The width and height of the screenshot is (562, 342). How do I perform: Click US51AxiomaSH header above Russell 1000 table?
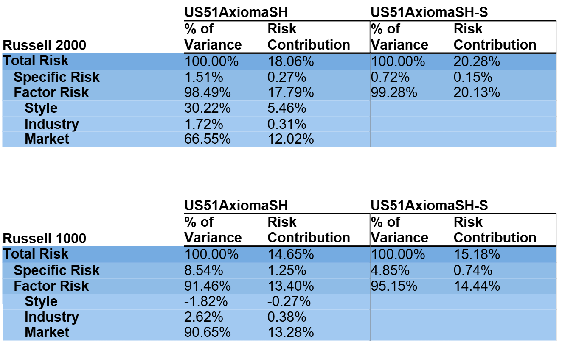[x=236, y=205]
